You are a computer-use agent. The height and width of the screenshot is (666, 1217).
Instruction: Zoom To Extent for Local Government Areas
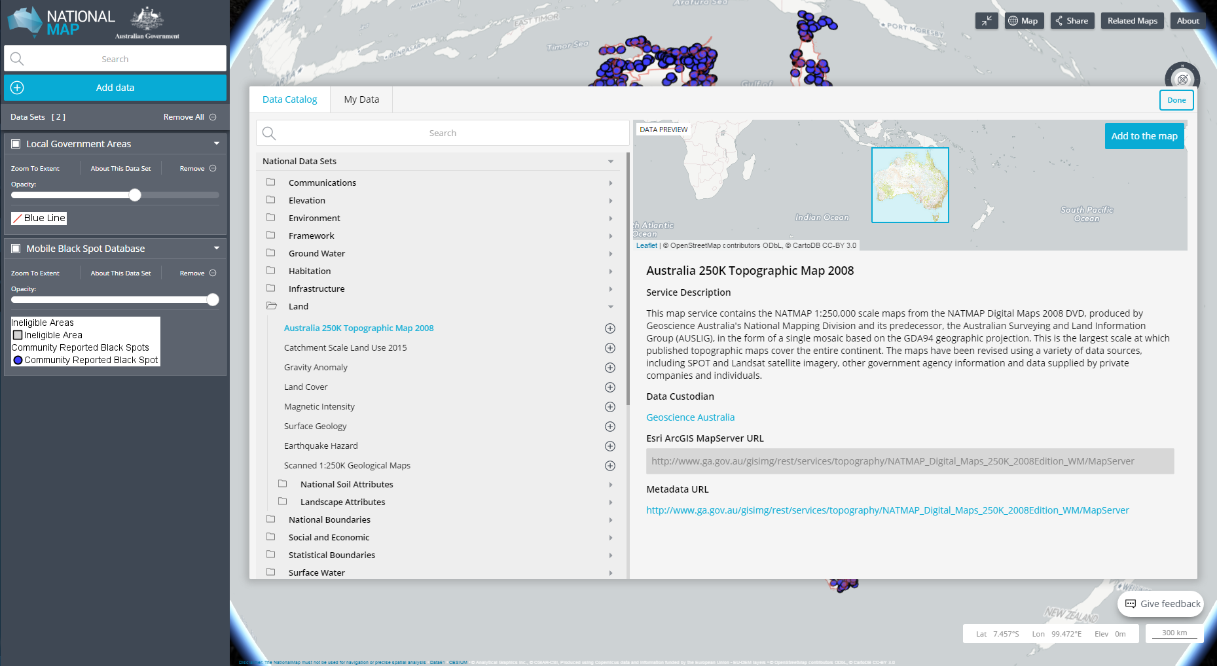[x=35, y=169]
